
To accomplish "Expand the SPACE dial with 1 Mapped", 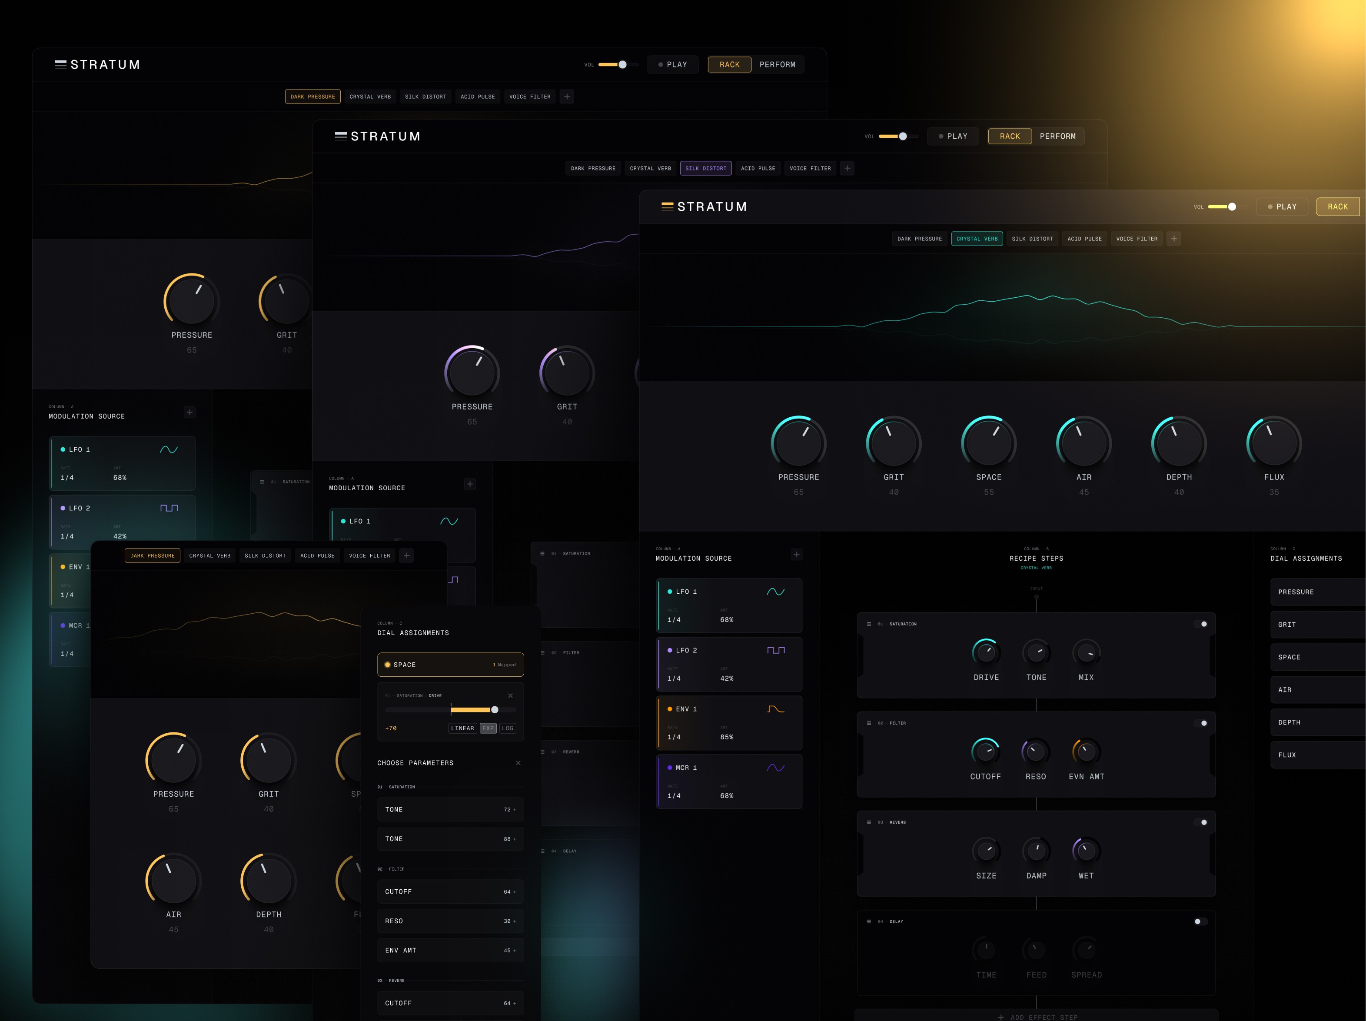I will pyautogui.click(x=451, y=665).
